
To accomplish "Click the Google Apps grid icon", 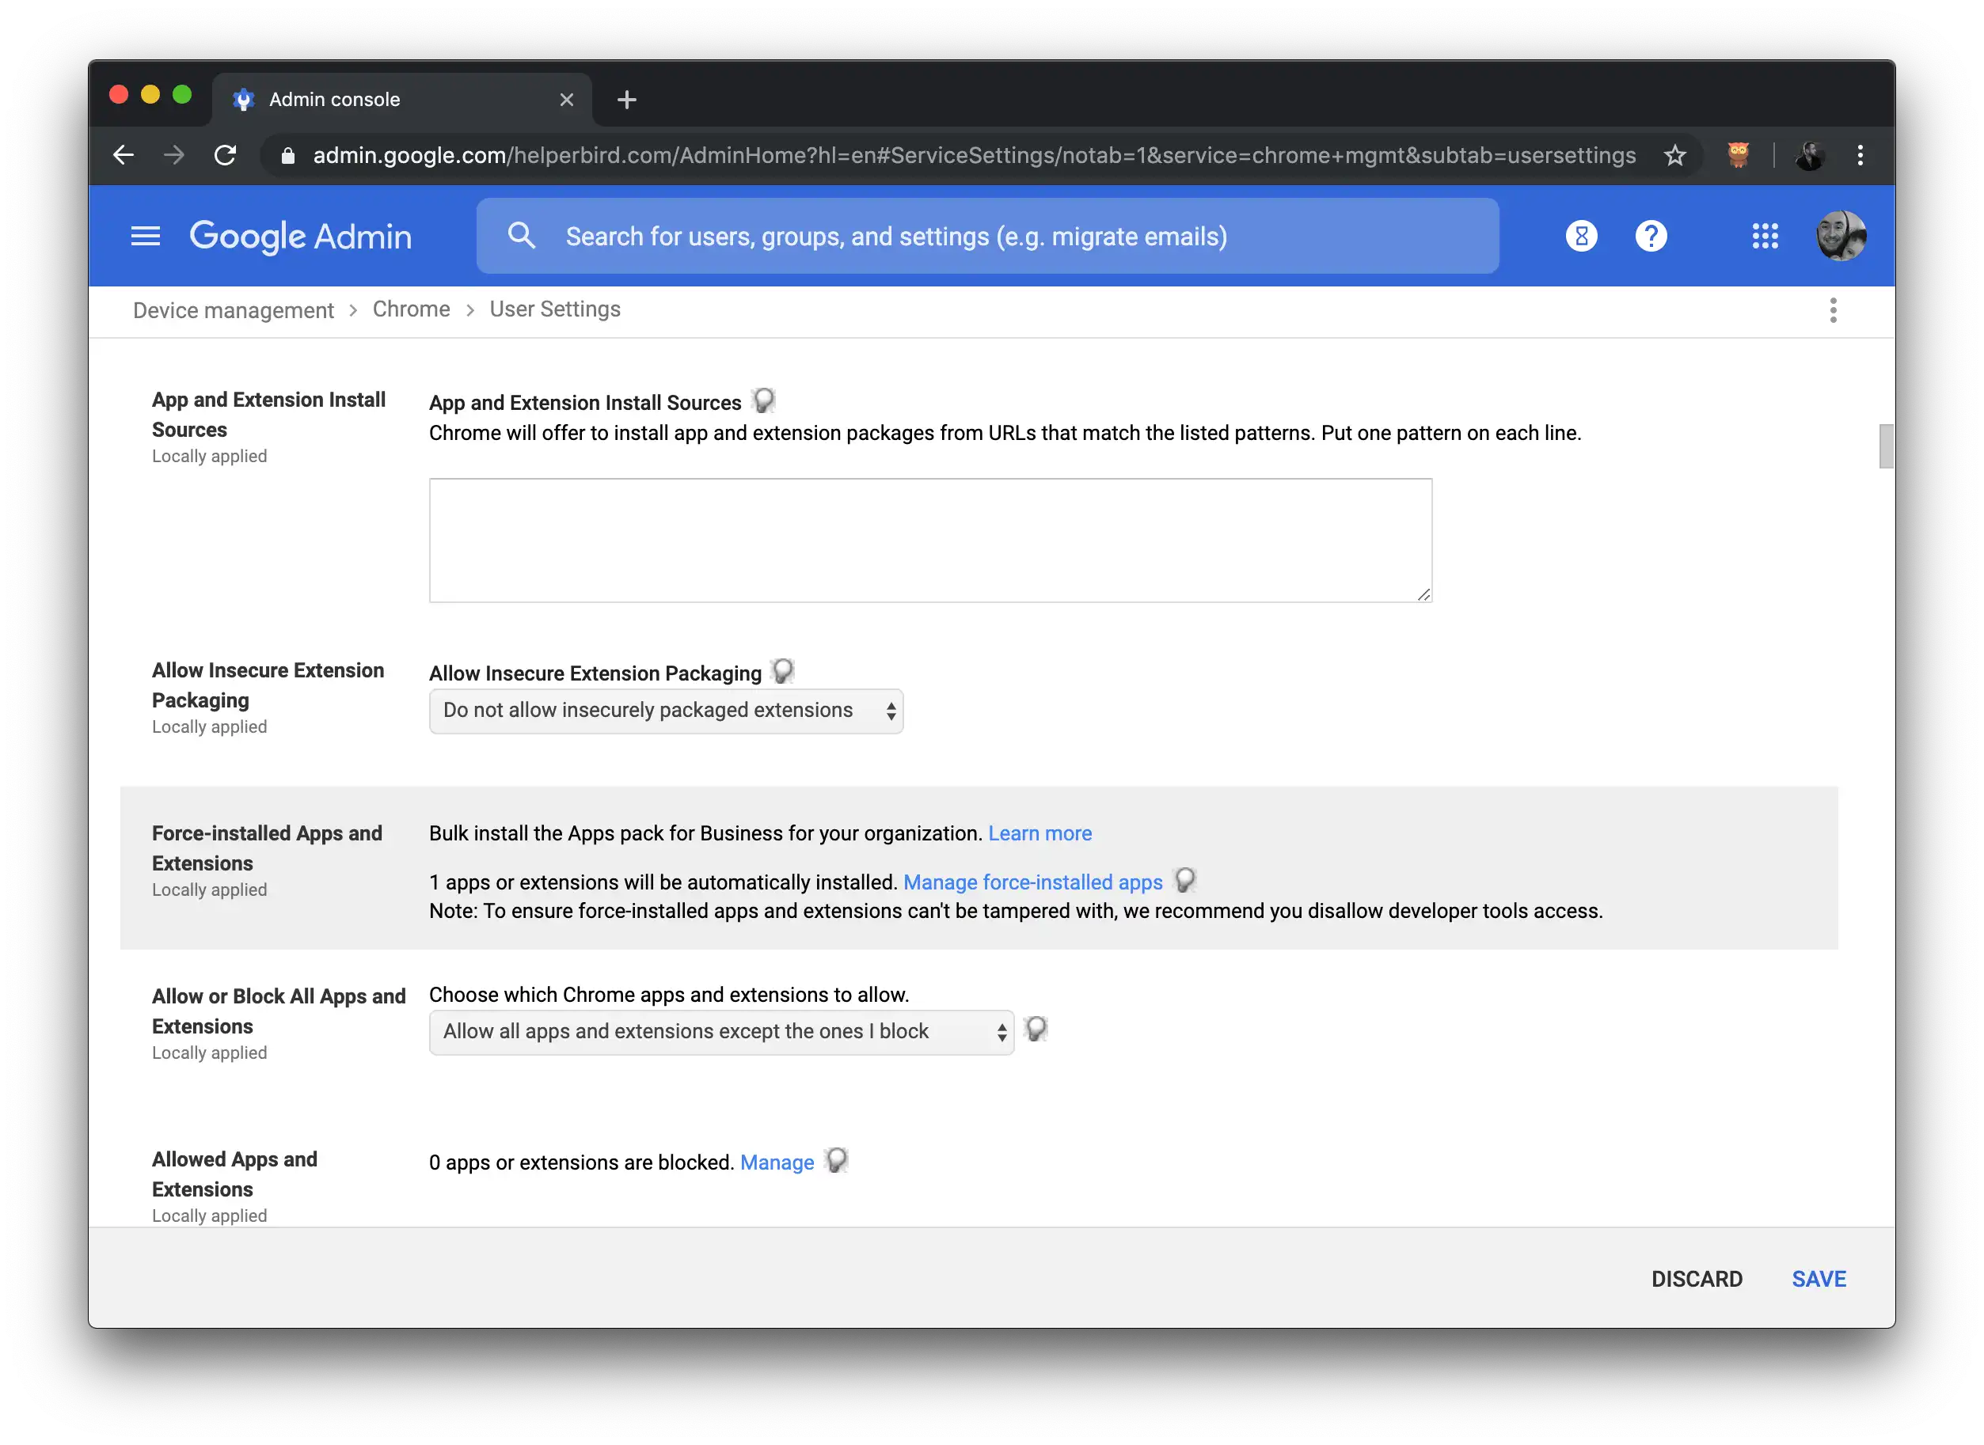I will (x=1764, y=236).
